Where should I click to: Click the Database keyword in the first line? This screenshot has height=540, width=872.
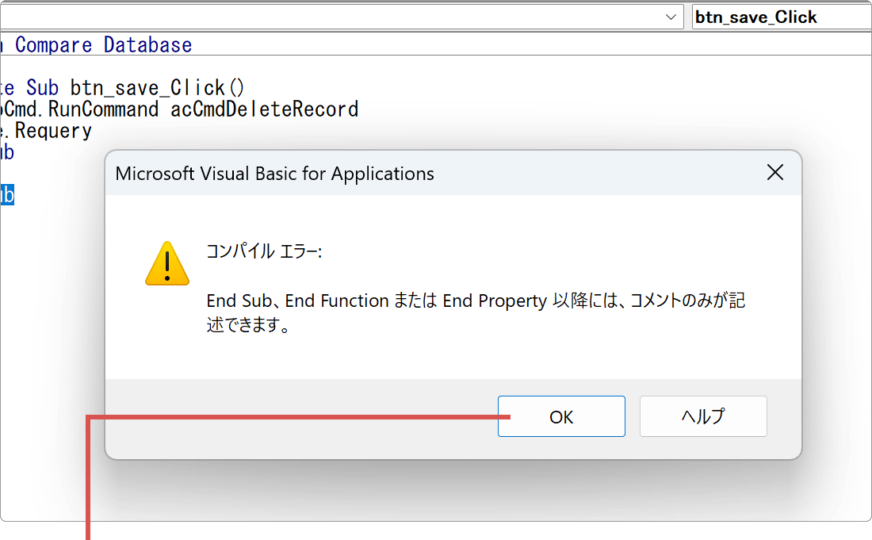coord(147,45)
